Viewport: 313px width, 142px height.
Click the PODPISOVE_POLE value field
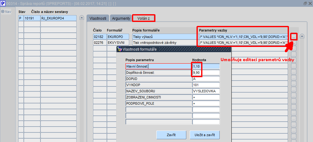click(x=206, y=103)
